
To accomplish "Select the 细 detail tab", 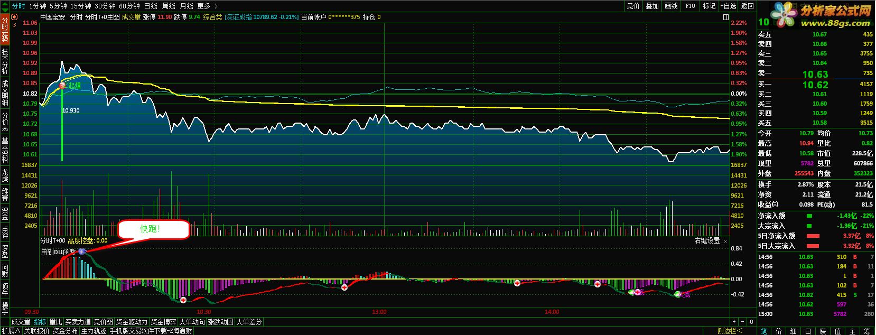I will click(794, 331).
